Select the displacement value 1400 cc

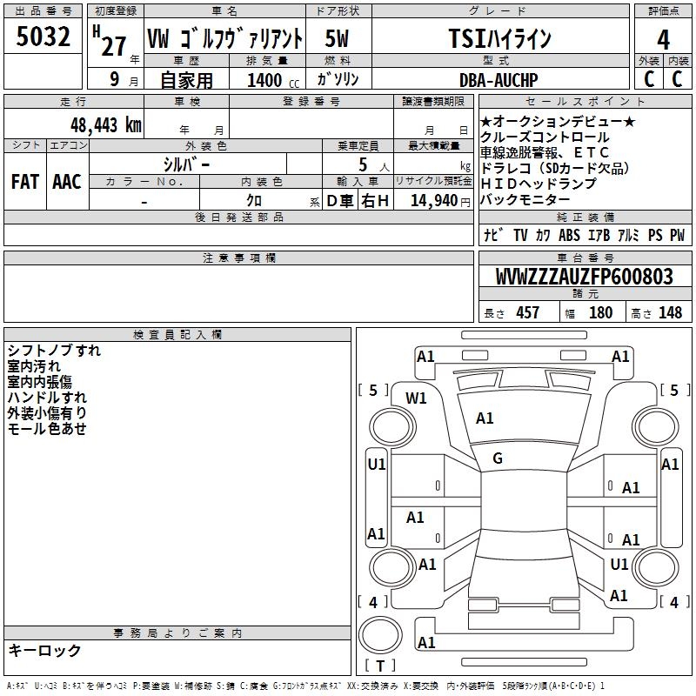click(x=273, y=80)
